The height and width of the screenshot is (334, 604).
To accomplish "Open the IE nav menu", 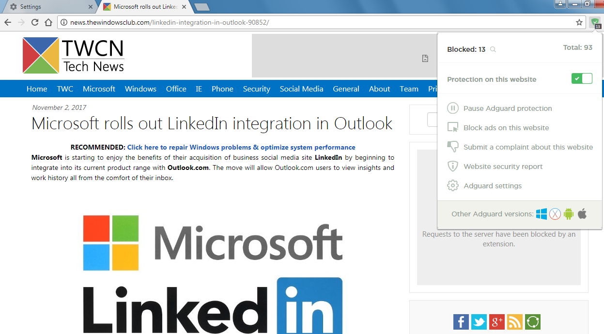I will tap(199, 89).
